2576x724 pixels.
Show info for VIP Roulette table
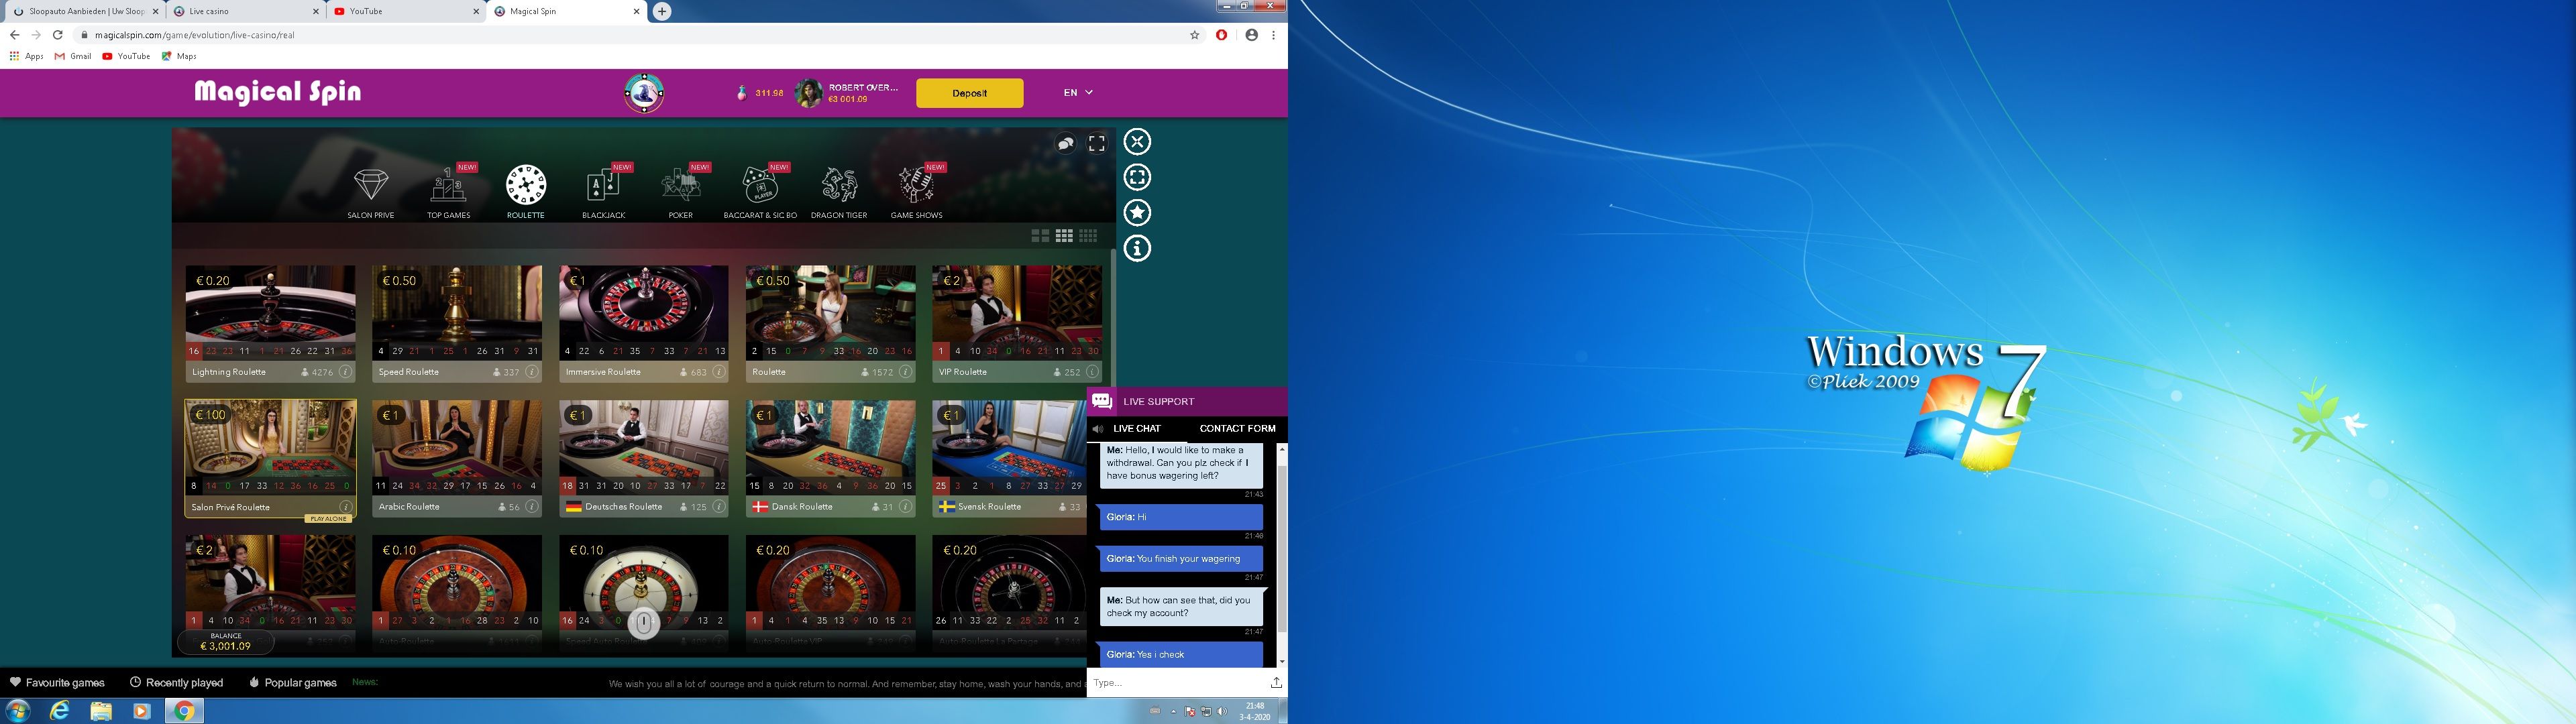tap(1092, 372)
